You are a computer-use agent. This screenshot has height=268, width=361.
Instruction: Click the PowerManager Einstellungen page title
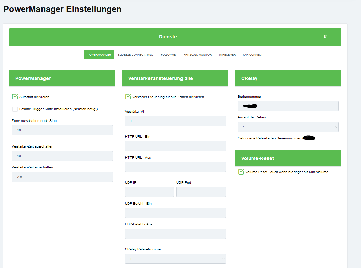pos(62,9)
